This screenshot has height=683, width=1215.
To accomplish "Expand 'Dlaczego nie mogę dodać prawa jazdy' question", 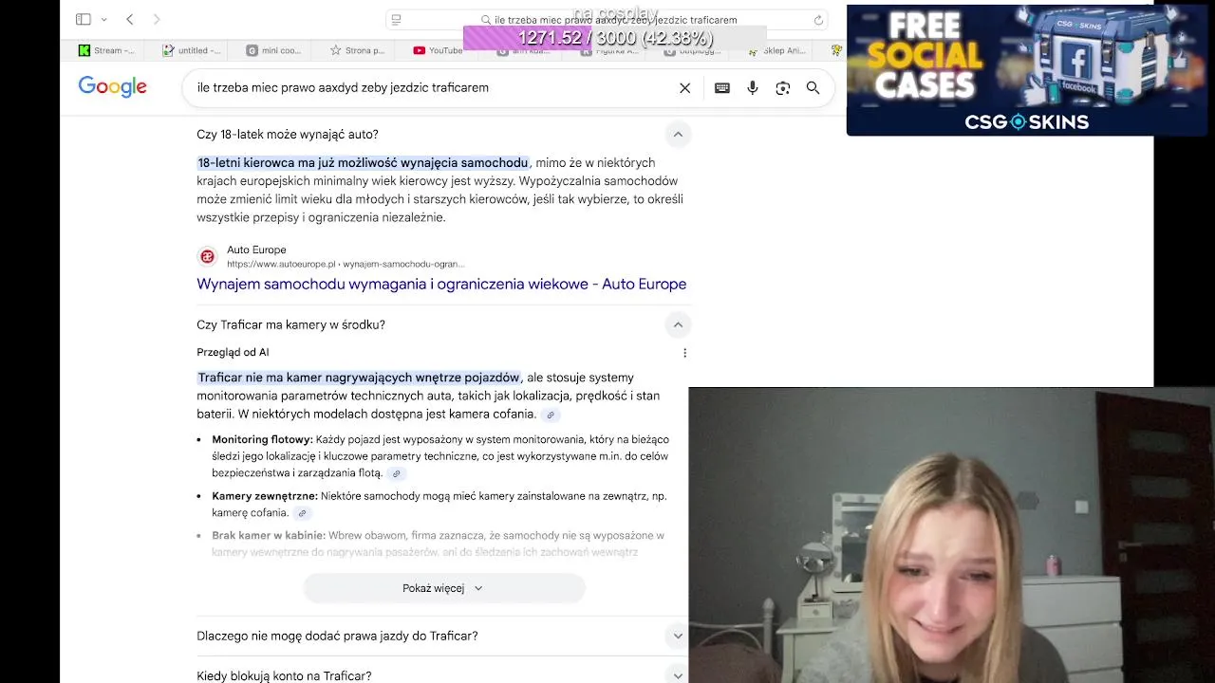I will pos(678,637).
